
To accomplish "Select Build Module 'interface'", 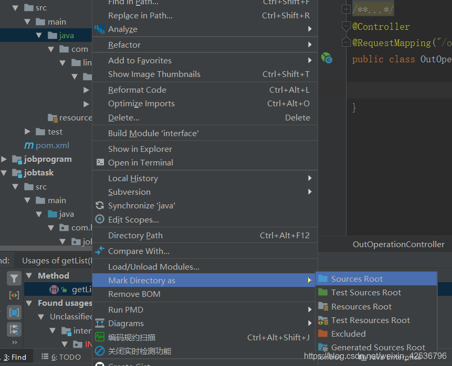I will click(x=205, y=133).
